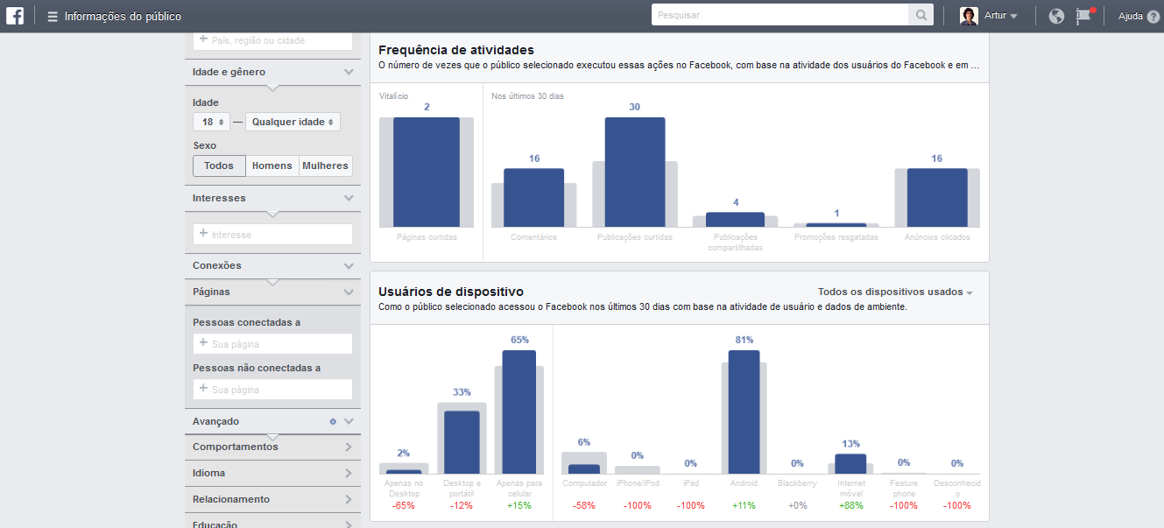Open the Artur account menu

pyautogui.click(x=1000, y=16)
